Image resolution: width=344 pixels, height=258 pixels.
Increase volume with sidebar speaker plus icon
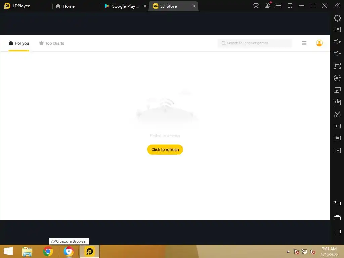click(x=337, y=42)
